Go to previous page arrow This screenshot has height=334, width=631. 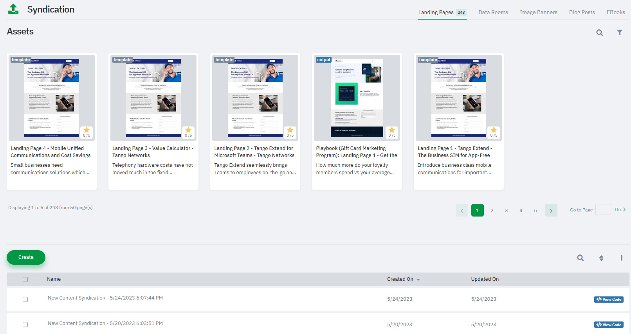pyautogui.click(x=462, y=211)
